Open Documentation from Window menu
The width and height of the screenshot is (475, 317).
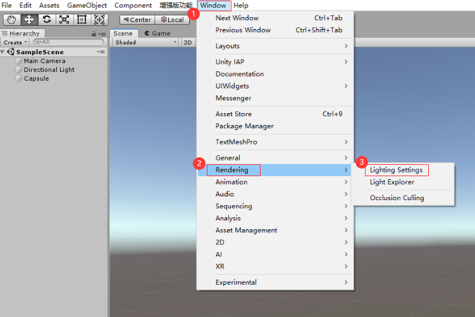[275, 74]
